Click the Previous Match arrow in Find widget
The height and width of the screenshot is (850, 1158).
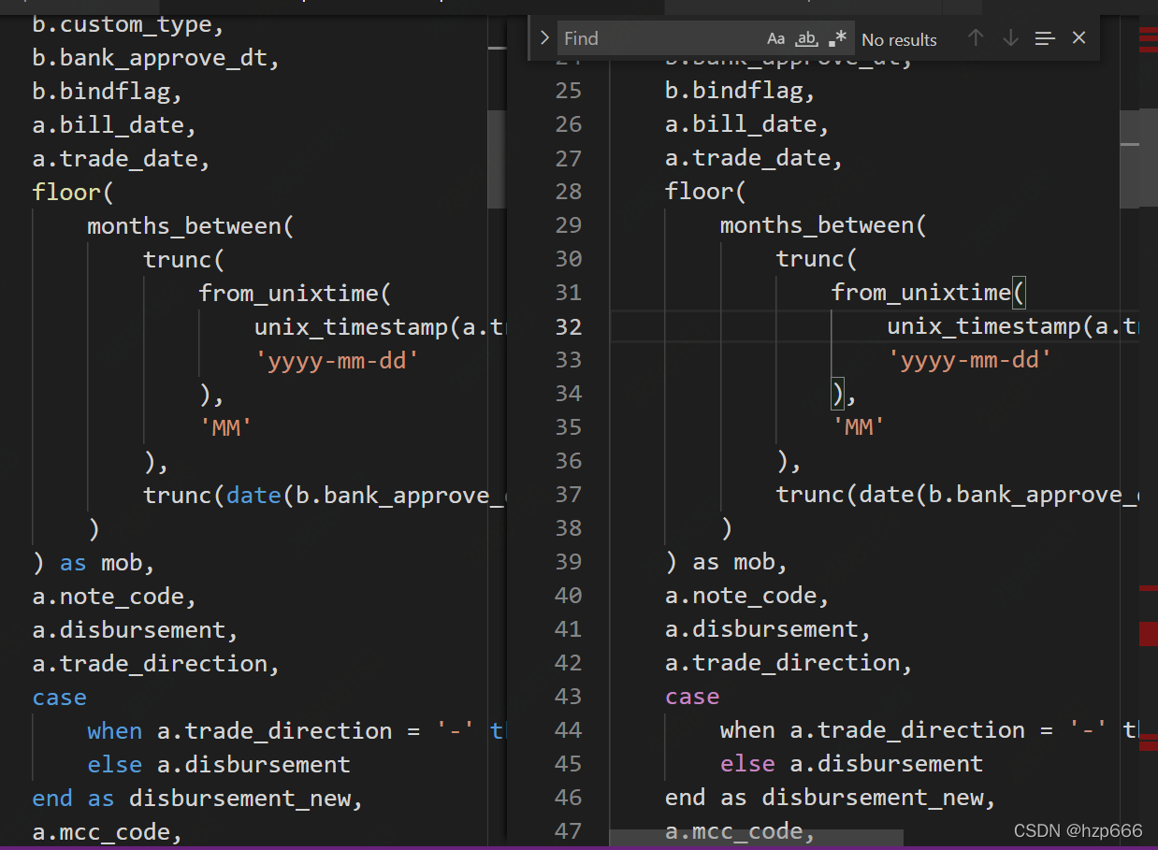[976, 38]
